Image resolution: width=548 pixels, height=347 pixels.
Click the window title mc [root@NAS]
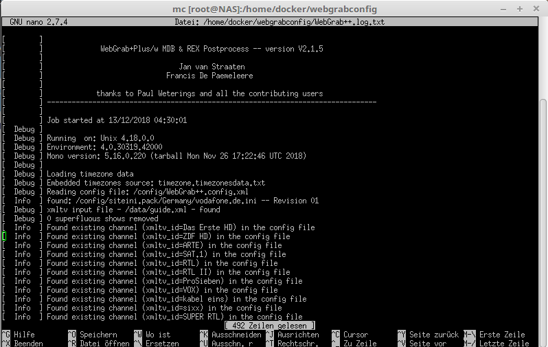click(x=275, y=9)
